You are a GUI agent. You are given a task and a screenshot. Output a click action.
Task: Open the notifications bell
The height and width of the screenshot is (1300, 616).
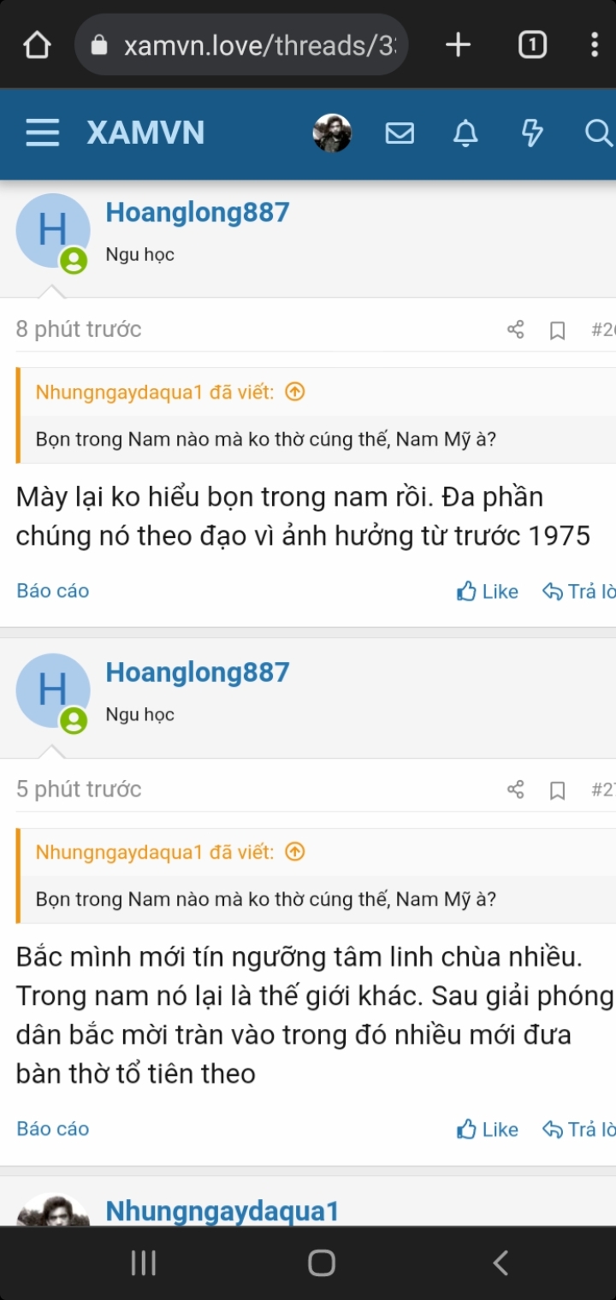click(465, 133)
